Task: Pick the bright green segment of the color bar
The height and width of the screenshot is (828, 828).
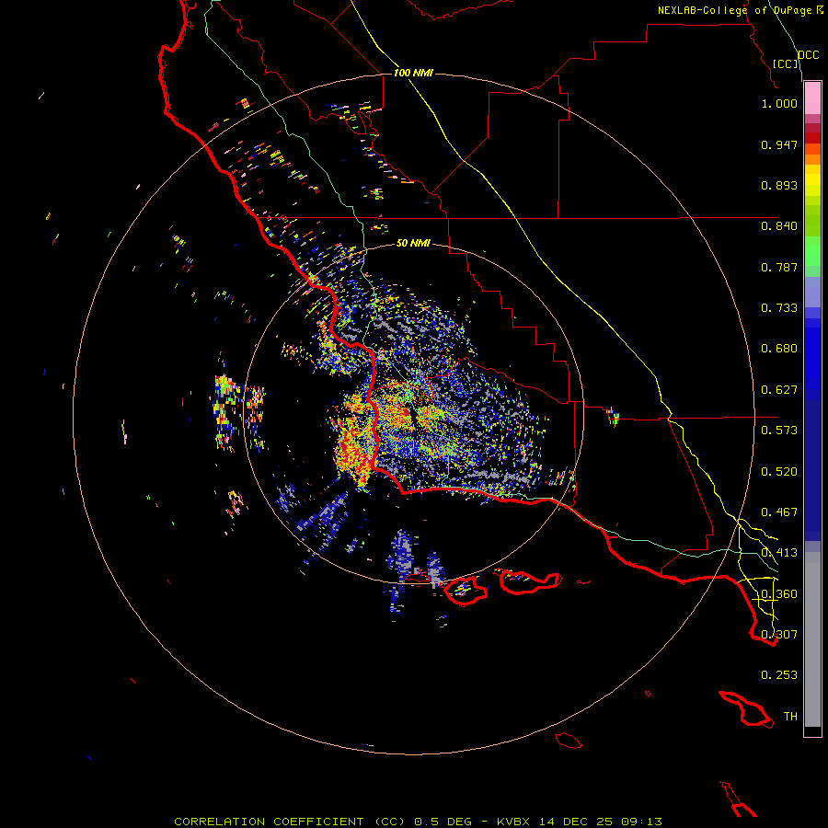Action: click(x=812, y=251)
